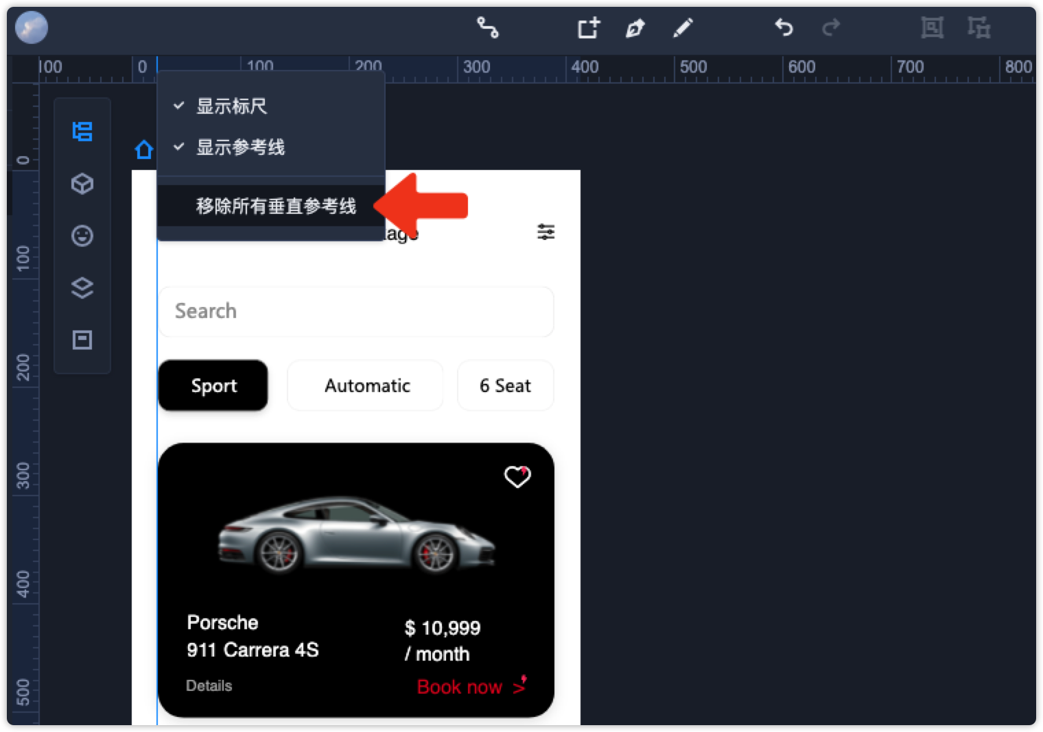Click the Search input field
This screenshot has width=1043, height=732.
pos(356,312)
